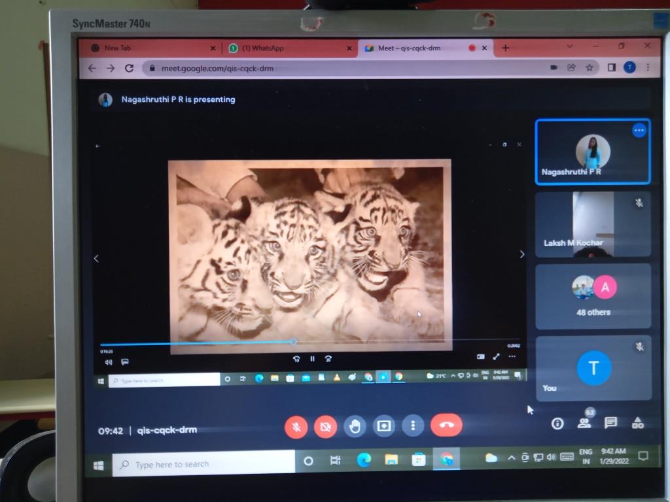670x502 pixels.
Task: Click the Present now screen-share button
Action: [x=383, y=426]
